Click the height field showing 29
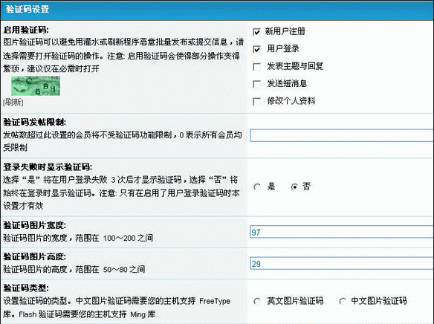Viewport: 434px width, 324px height. point(342,263)
